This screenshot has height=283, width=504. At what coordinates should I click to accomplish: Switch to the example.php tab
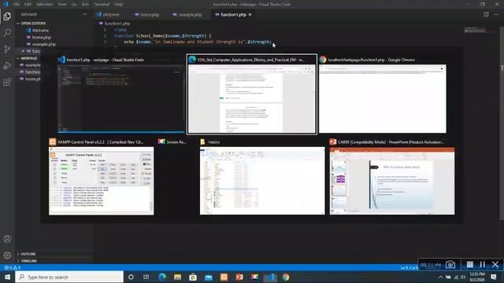(x=187, y=14)
